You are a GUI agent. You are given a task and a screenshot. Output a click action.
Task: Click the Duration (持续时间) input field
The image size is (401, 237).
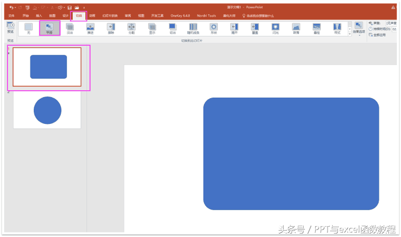coord(395,29)
